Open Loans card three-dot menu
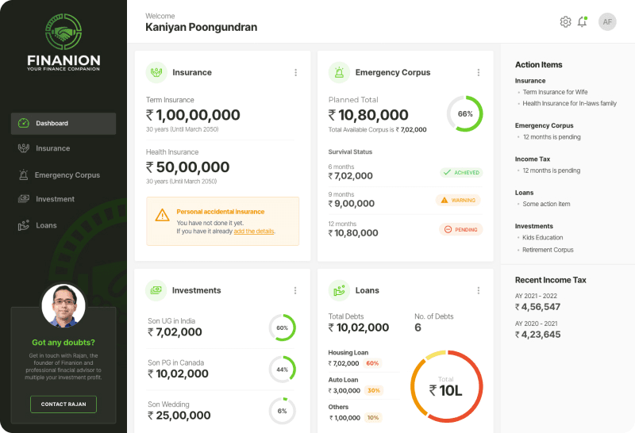The width and height of the screenshot is (635, 433). [479, 290]
